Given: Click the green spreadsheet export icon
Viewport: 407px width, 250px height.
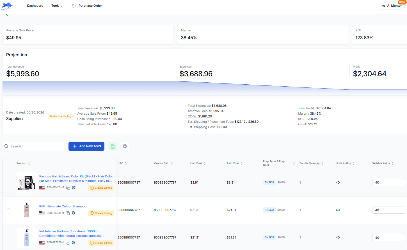Looking at the screenshot, I should point(113,146).
